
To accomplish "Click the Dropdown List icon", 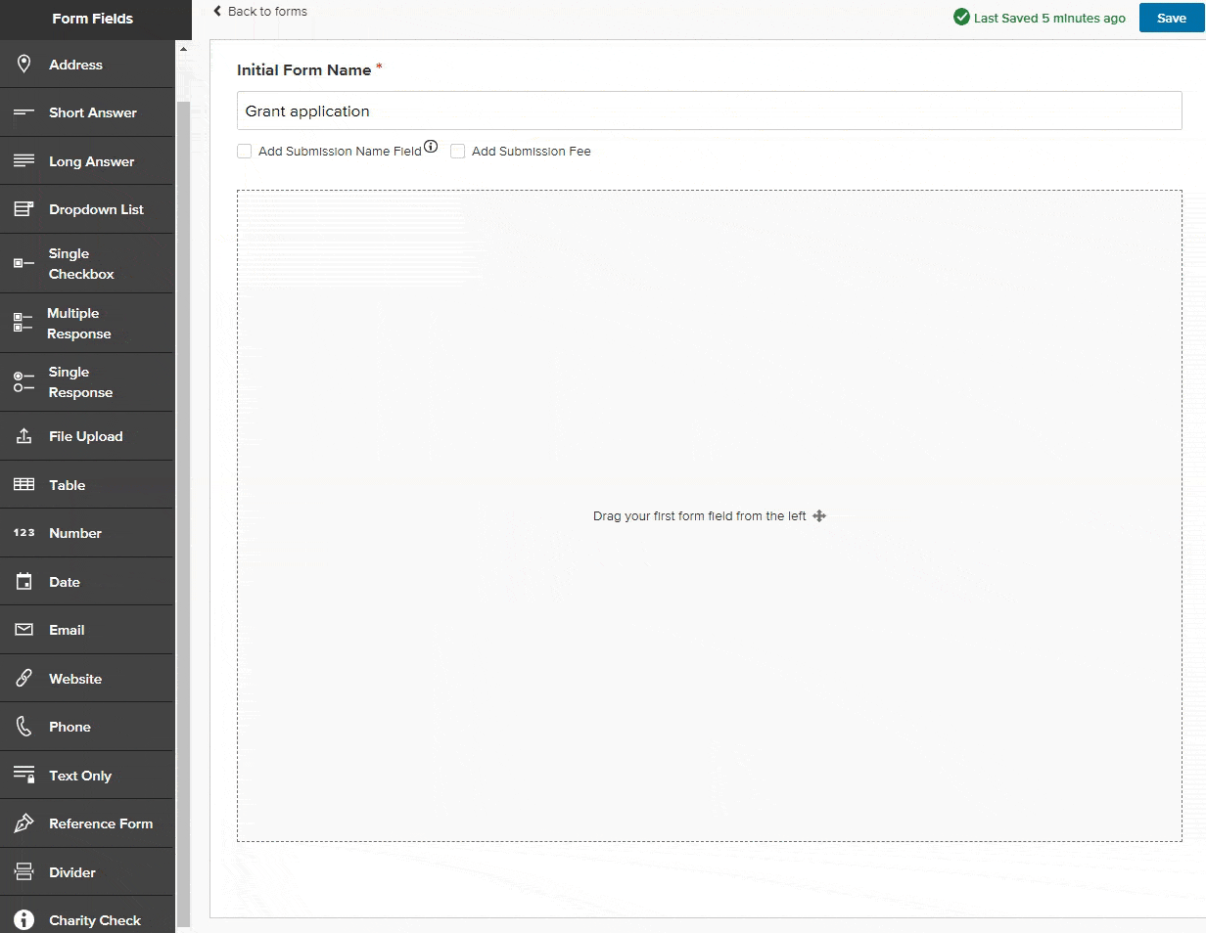I will 24,209.
